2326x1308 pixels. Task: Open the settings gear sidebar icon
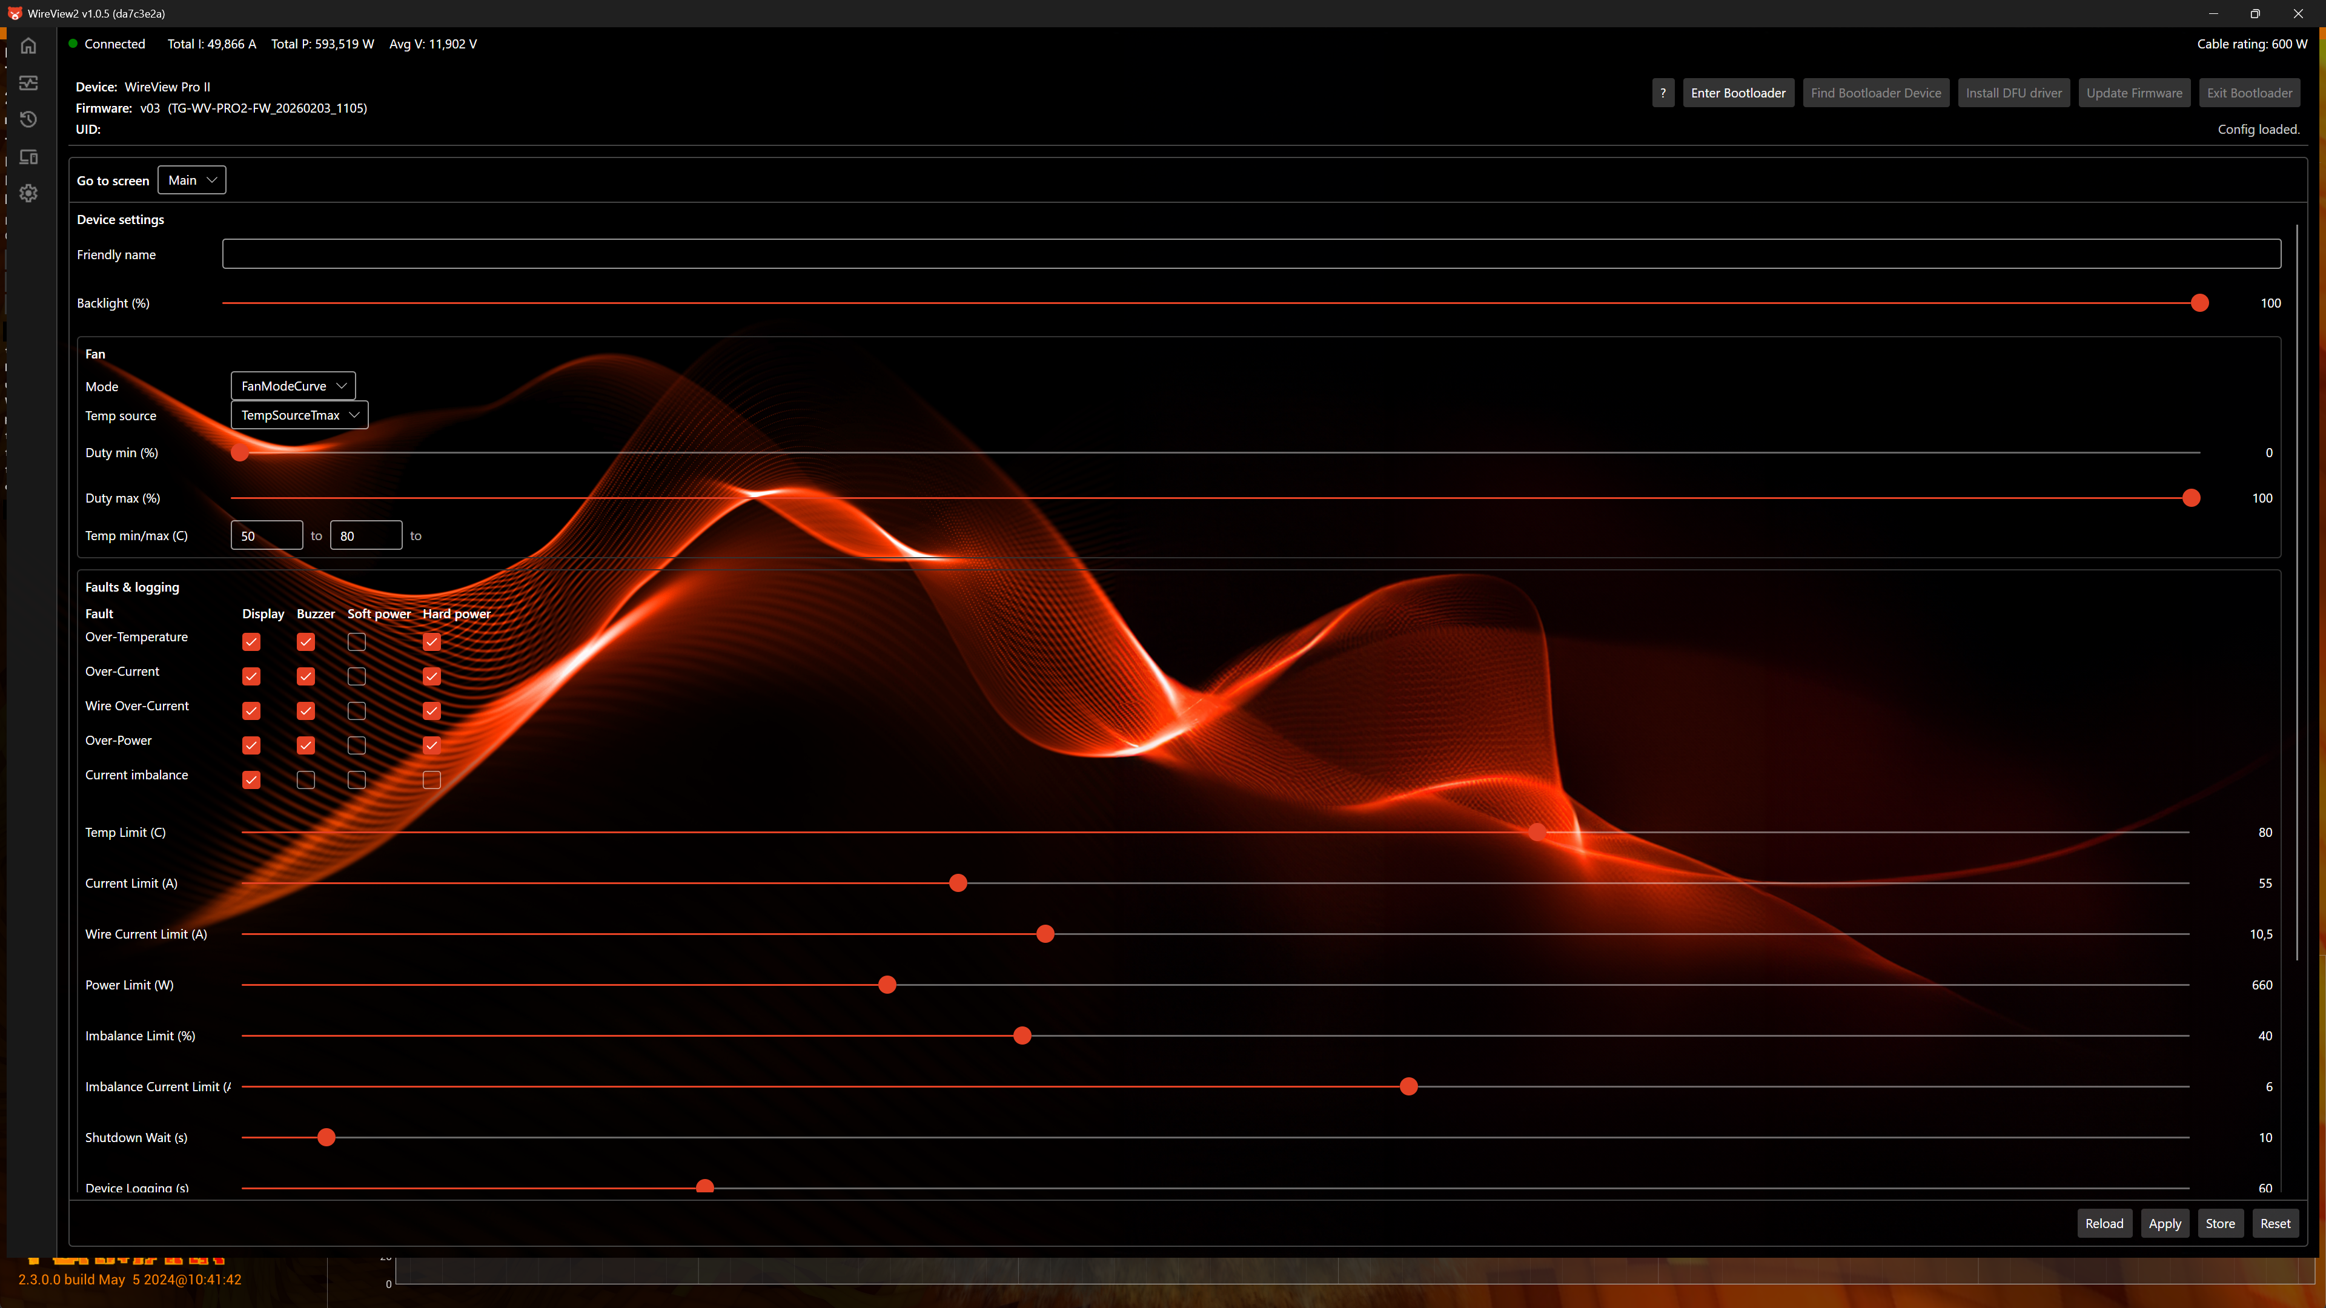click(x=29, y=193)
